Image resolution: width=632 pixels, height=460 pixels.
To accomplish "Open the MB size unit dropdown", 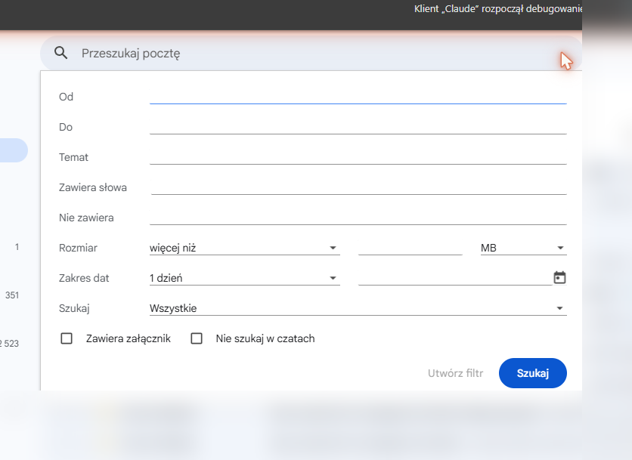I will 524,248.
